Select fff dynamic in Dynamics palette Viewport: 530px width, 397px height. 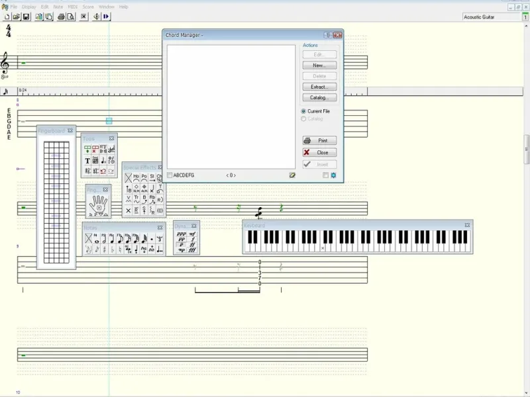(192, 250)
